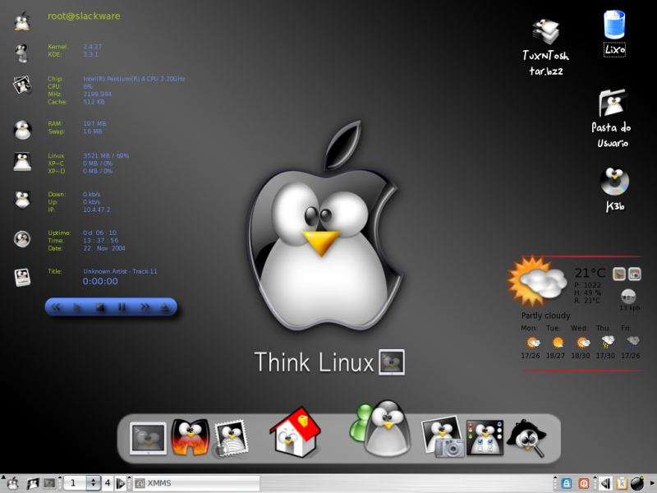
Task: Click the play button on blue player bar
Action: (x=77, y=307)
